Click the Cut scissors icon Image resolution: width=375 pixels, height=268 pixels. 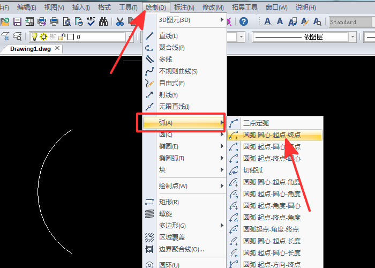point(119,22)
